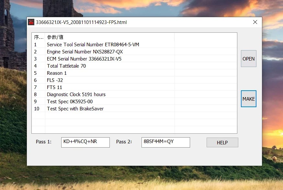This screenshot has height=190, width=283.
Task: Click the MAKE button
Action: tap(248, 99)
